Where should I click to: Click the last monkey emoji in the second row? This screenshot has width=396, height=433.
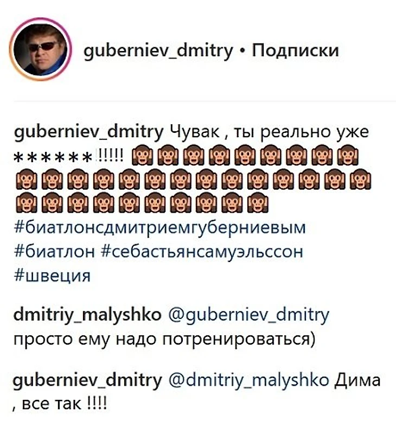coord(360,179)
